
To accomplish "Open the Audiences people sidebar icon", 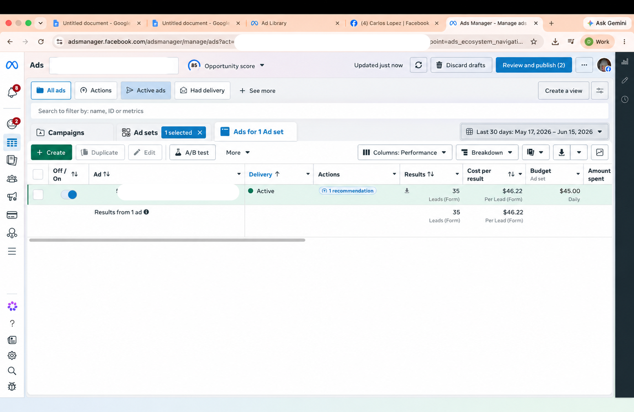I will click(x=12, y=178).
